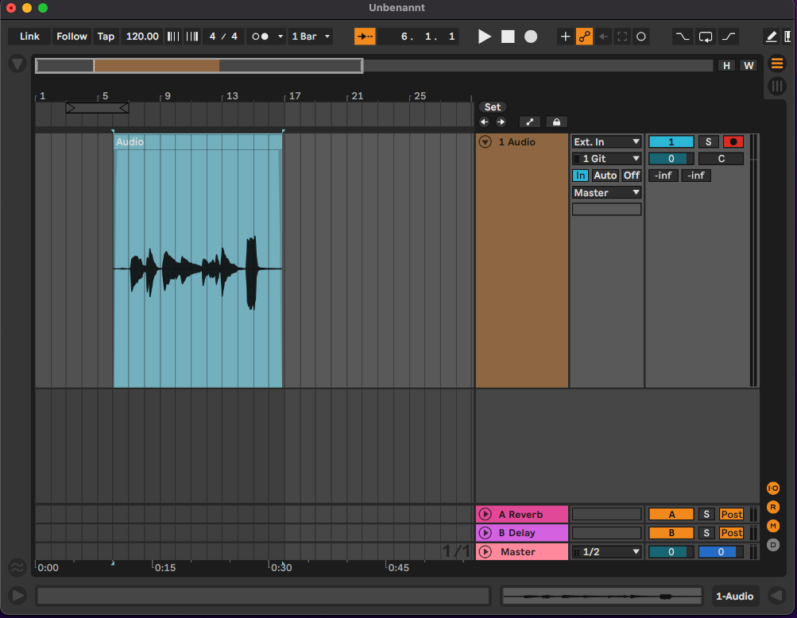Jump to the previous locator arrow
The image size is (797, 618).
(x=485, y=122)
